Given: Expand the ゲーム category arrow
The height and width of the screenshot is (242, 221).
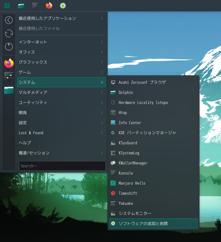Looking at the screenshot, I should [102, 72].
